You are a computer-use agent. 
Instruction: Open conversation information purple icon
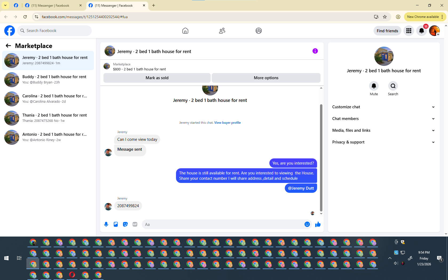(315, 51)
